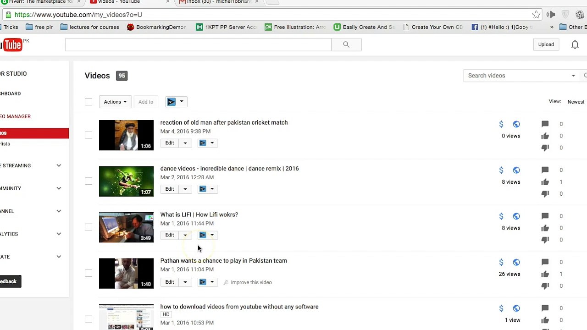This screenshot has height=330, width=587.
Task: Open Playlists in the sidebar
Action: click(x=5, y=144)
